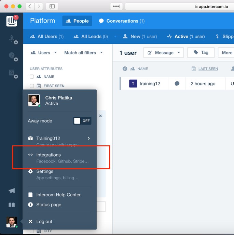The image size is (234, 235).
Task: Click the chat bubble icon beside training12
Action: 177,84
